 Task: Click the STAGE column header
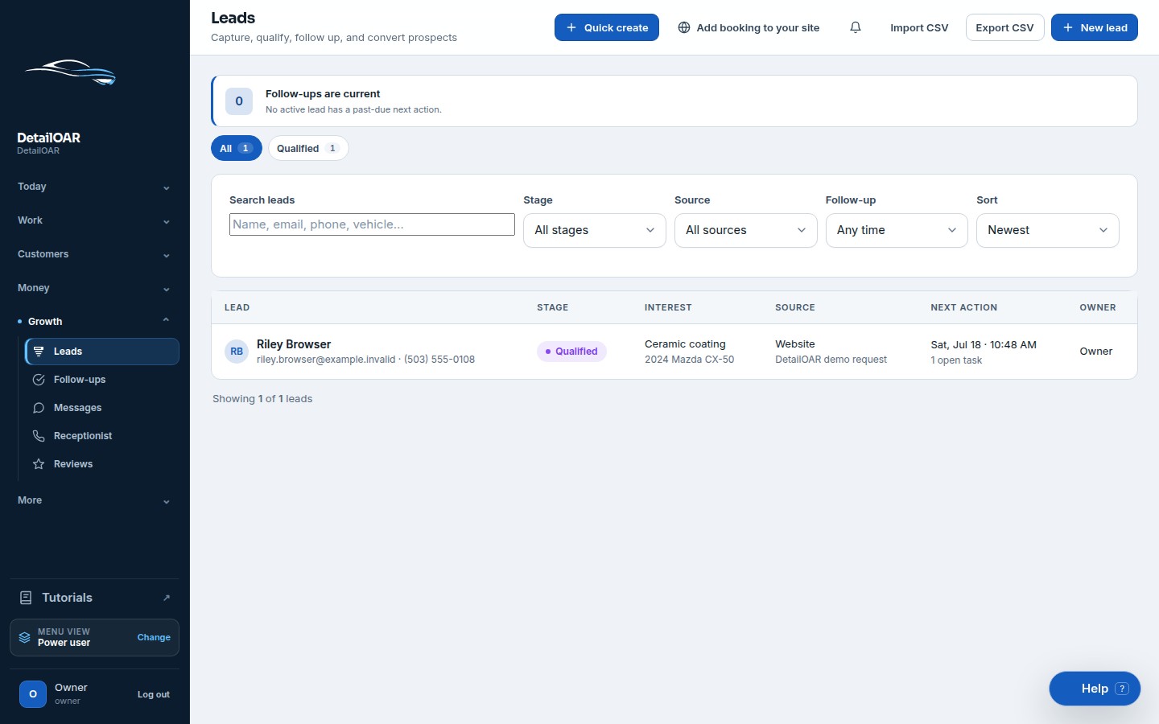tap(553, 307)
